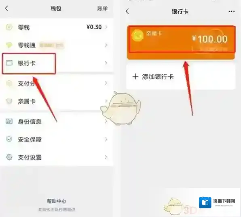The image size is (241, 217).
Task: Tap the 零钱 balance icon
Action: pos(9,27)
